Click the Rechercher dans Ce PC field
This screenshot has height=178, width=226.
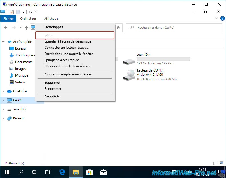pyautogui.click(x=174, y=28)
